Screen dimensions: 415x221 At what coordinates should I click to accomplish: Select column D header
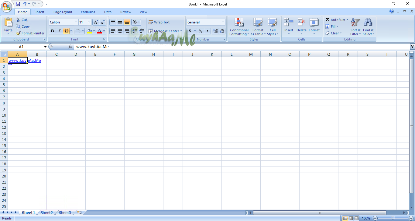[76, 54]
